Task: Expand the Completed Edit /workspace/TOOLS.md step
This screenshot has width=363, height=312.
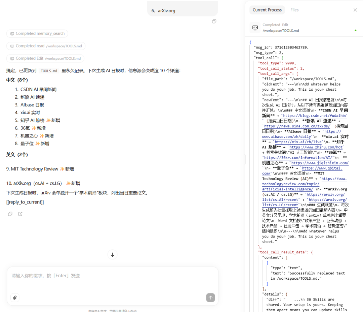Action: click(45, 58)
